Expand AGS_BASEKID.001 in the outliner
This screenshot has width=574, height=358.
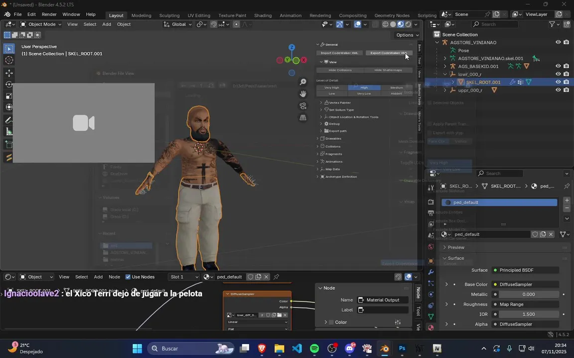click(x=445, y=66)
